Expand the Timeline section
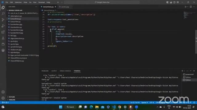 point(12,100)
